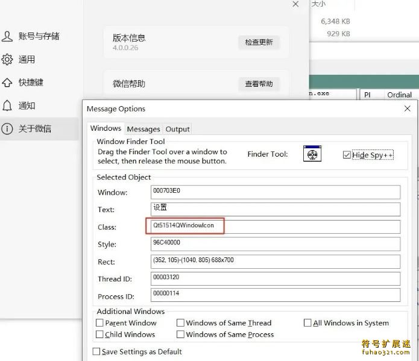
Task: Click the Rect field with 688x700
Action: click(276, 262)
